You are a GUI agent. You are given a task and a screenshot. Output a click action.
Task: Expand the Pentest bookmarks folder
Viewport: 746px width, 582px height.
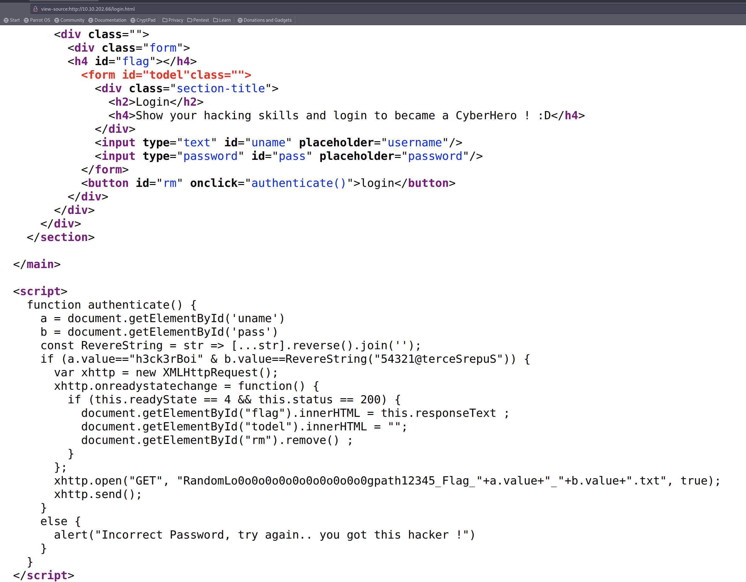pos(198,20)
